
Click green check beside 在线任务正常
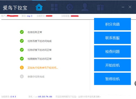tap(22, 32)
